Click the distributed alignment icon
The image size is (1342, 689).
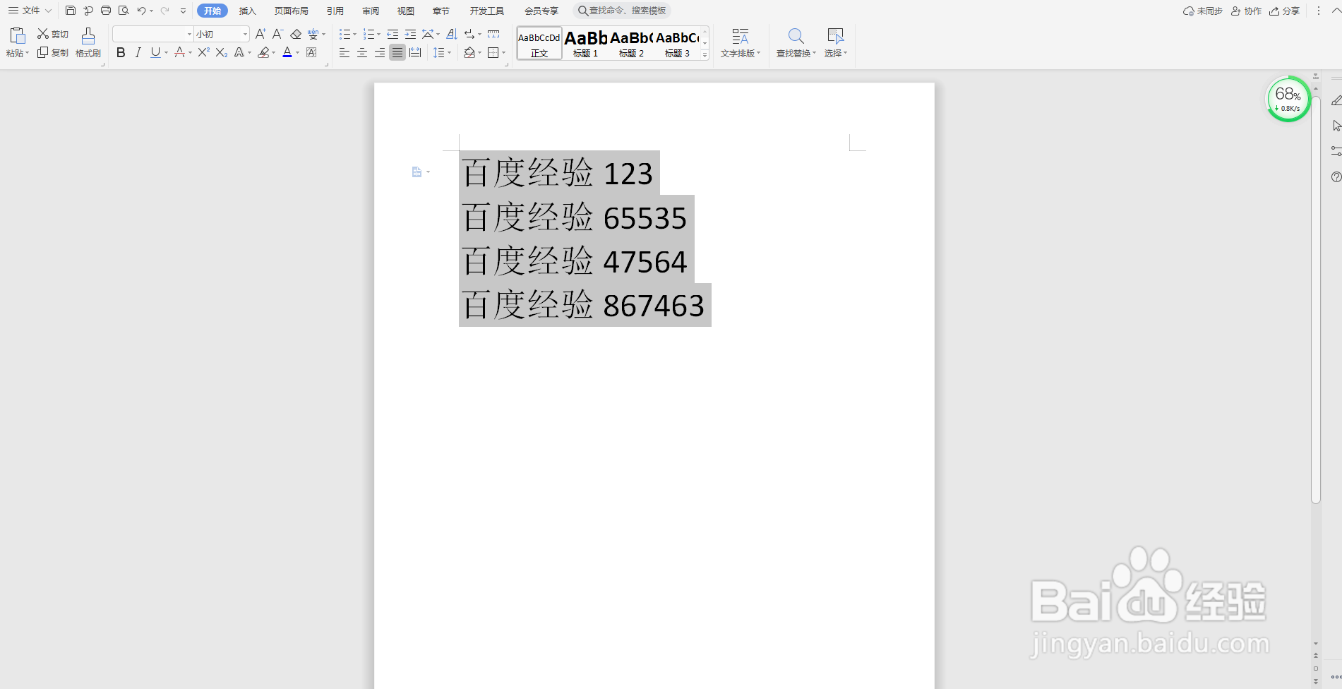[x=415, y=52]
